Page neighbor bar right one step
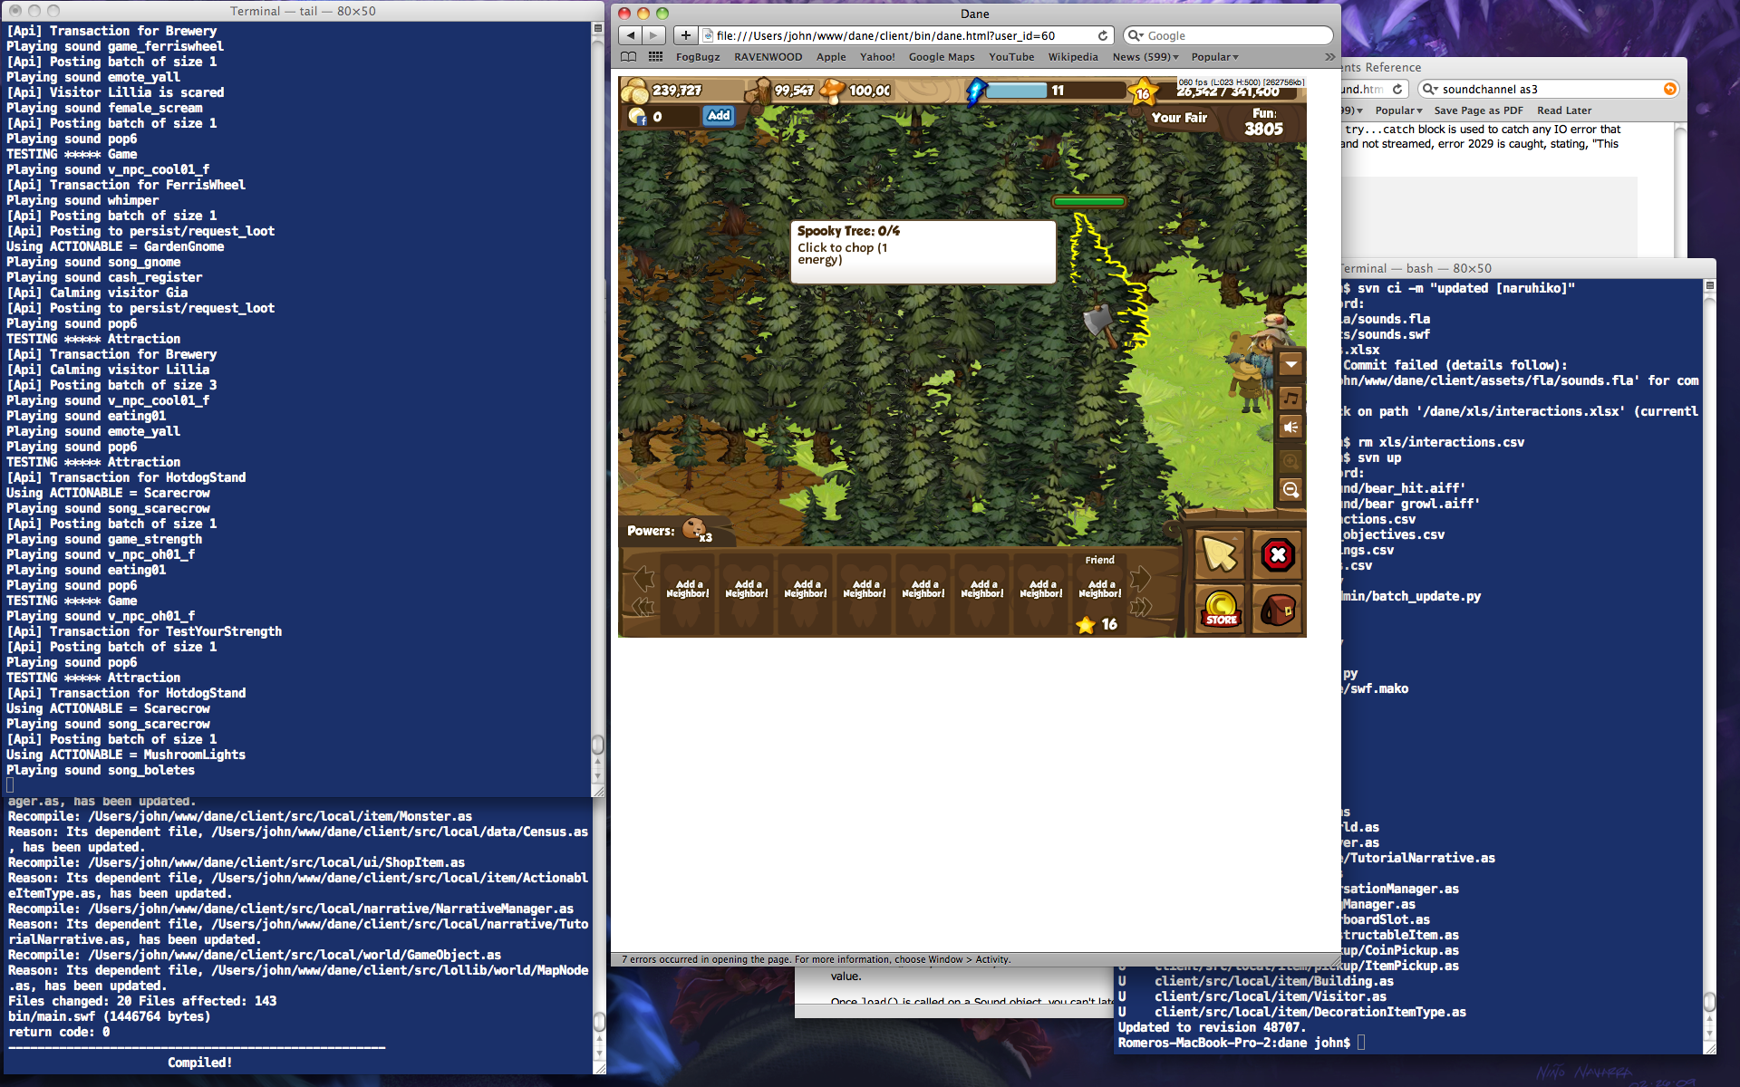The height and width of the screenshot is (1087, 1740). click(1140, 577)
